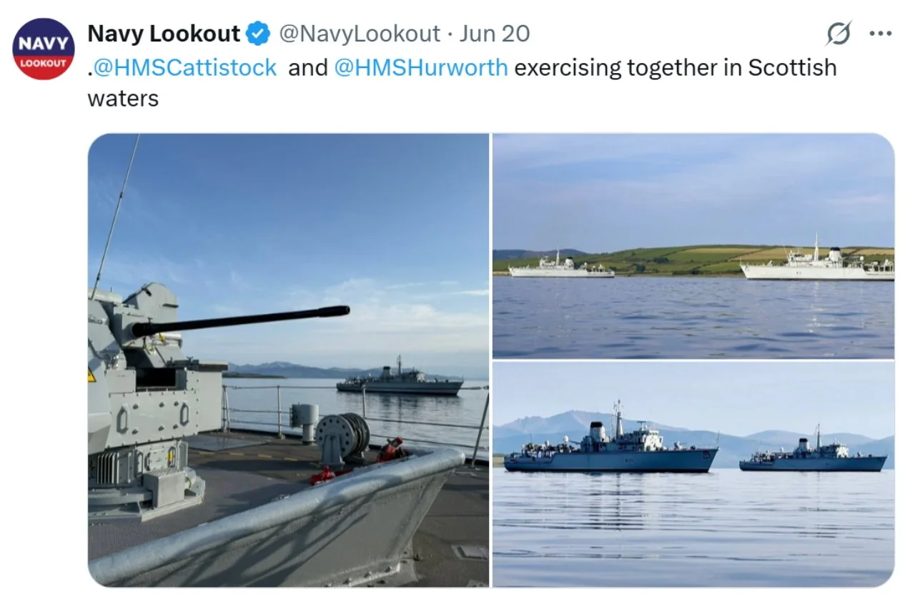Screen dimensions: 915x602
Task: Open the Jun 20 timestamp link
Action: (x=495, y=34)
